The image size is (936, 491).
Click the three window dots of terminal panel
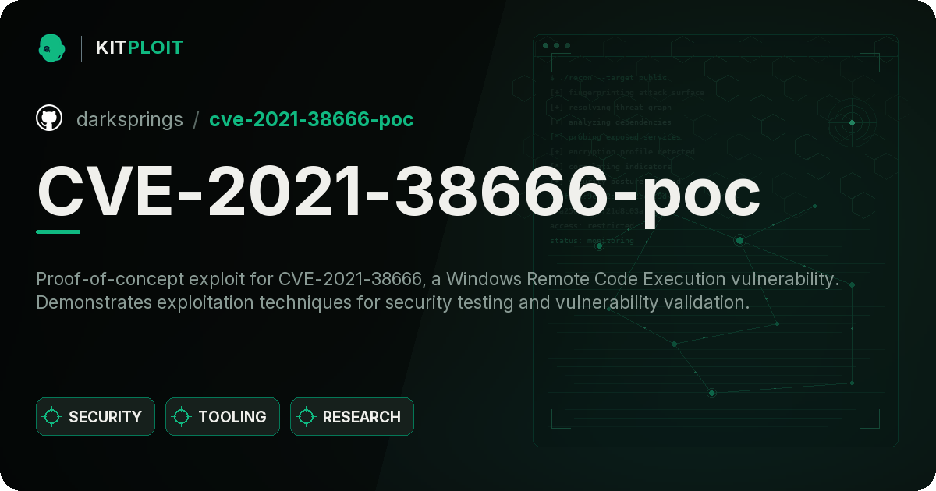point(556,45)
